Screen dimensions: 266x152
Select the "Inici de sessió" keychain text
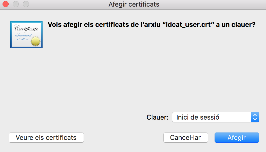[x=198, y=117]
